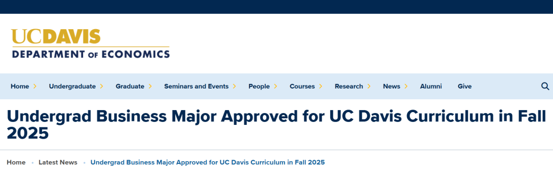This screenshot has height=194, width=553.
Task: Expand the Research submenu arrow
Action: (369, 87)
